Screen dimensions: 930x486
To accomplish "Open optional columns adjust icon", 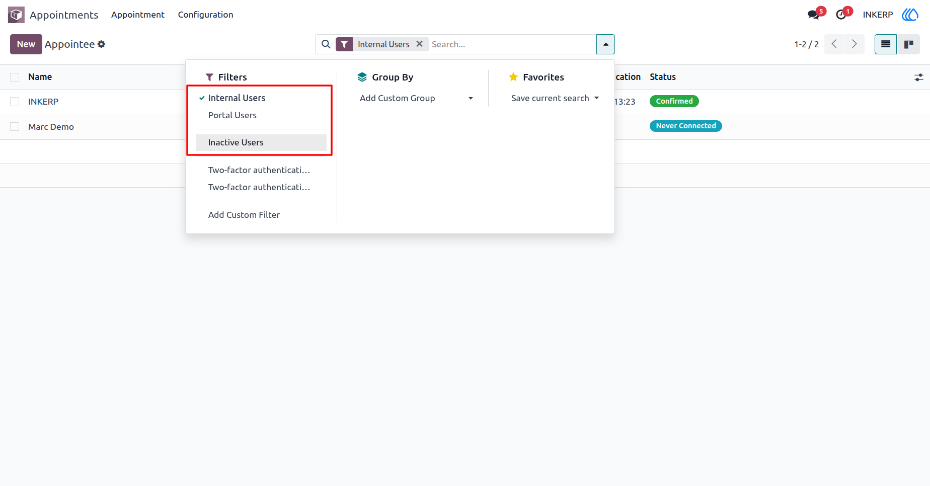I will point(919,77).
